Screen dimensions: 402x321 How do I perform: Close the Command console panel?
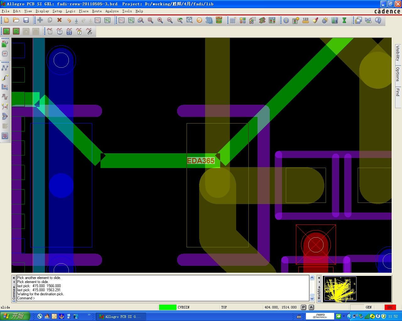click(14, 278)
